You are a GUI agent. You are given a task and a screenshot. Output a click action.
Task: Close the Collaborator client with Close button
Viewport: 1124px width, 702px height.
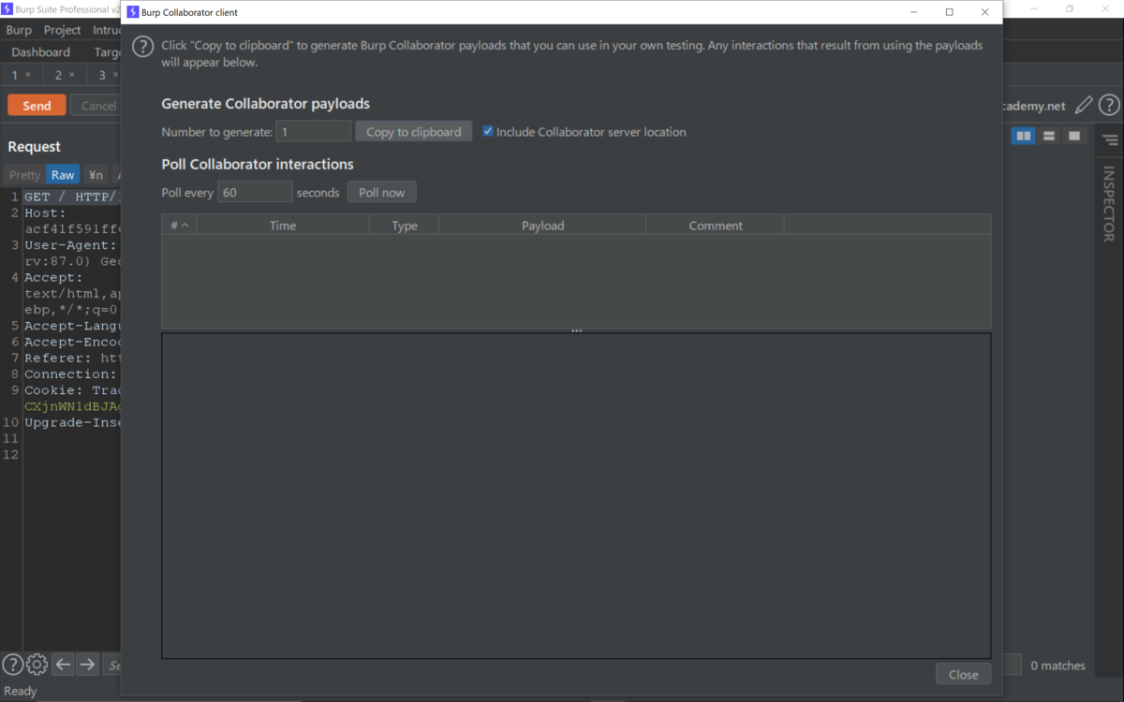(x=963, y=674)
